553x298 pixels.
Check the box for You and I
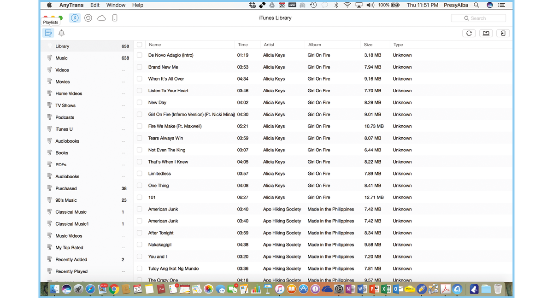click(140, 257)
